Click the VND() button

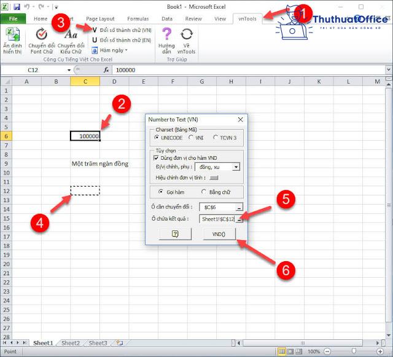tap(219, 234)
